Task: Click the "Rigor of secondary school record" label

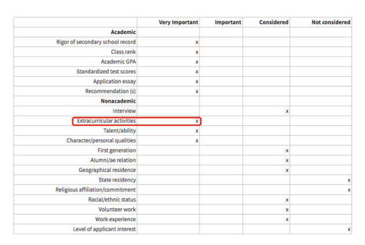Action: coord(96,42)
